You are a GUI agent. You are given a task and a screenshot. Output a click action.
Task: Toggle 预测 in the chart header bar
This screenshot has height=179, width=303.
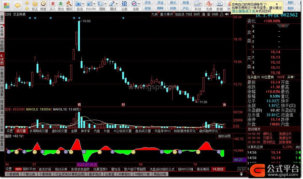215,14
